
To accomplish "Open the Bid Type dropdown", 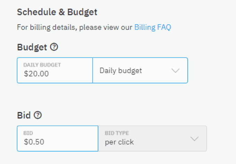I will pos(153,138).
